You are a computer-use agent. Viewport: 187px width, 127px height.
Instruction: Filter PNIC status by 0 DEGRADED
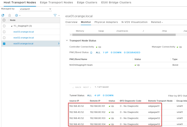coord(132,53)
